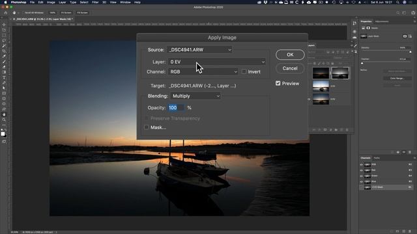Select the Magic Wand tool

click(4, 45)
